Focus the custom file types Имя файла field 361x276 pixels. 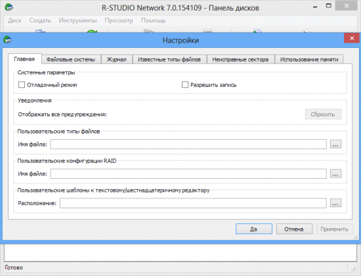pos(188,145)
